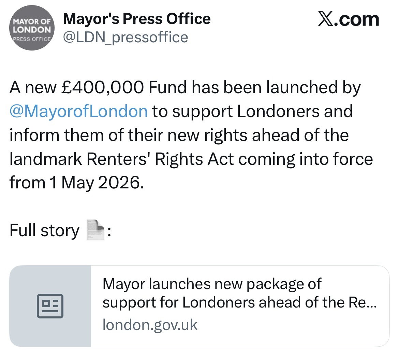The width and height of the screenshot is (399, 357).
Task: Click 'PRESS OFFICE' text inside the avatar
Action: tap(32, 39)
